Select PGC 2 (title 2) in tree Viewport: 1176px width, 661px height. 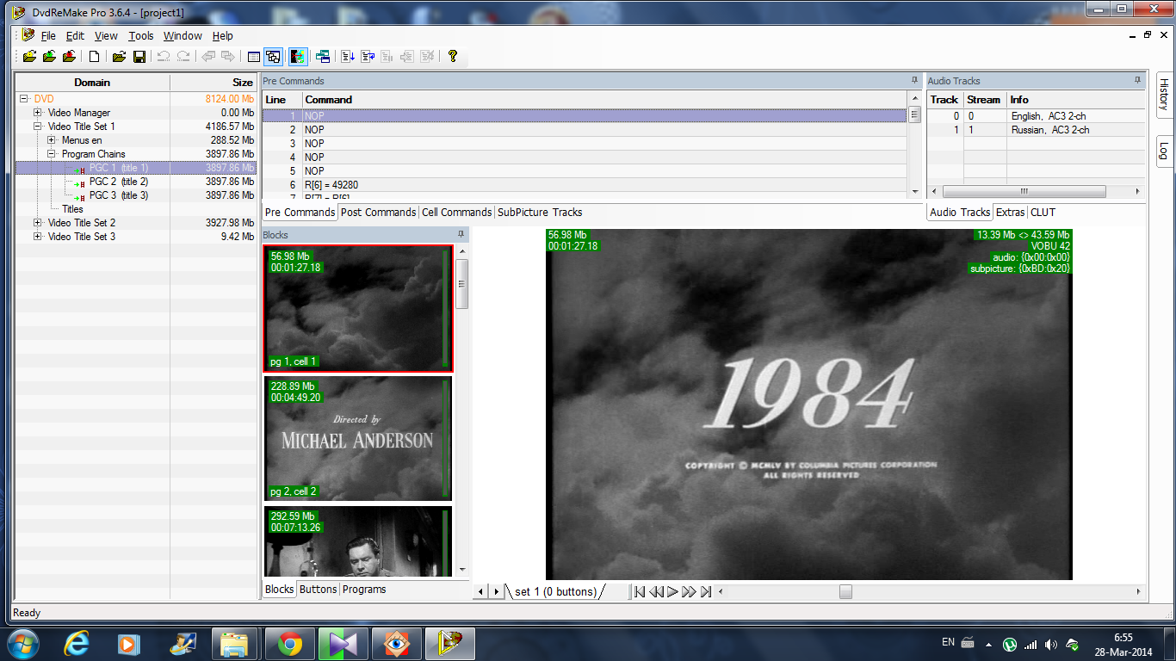point(119,182)
